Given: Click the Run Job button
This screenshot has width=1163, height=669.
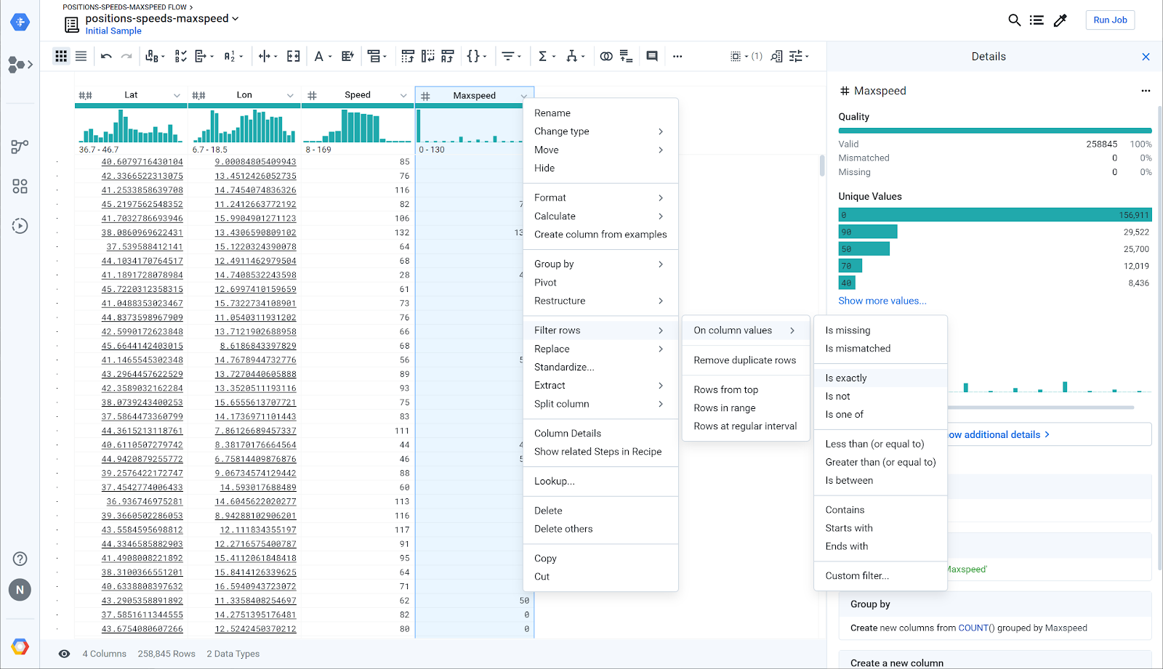Looking at the screenshot, I should (x=1110, y=20).
